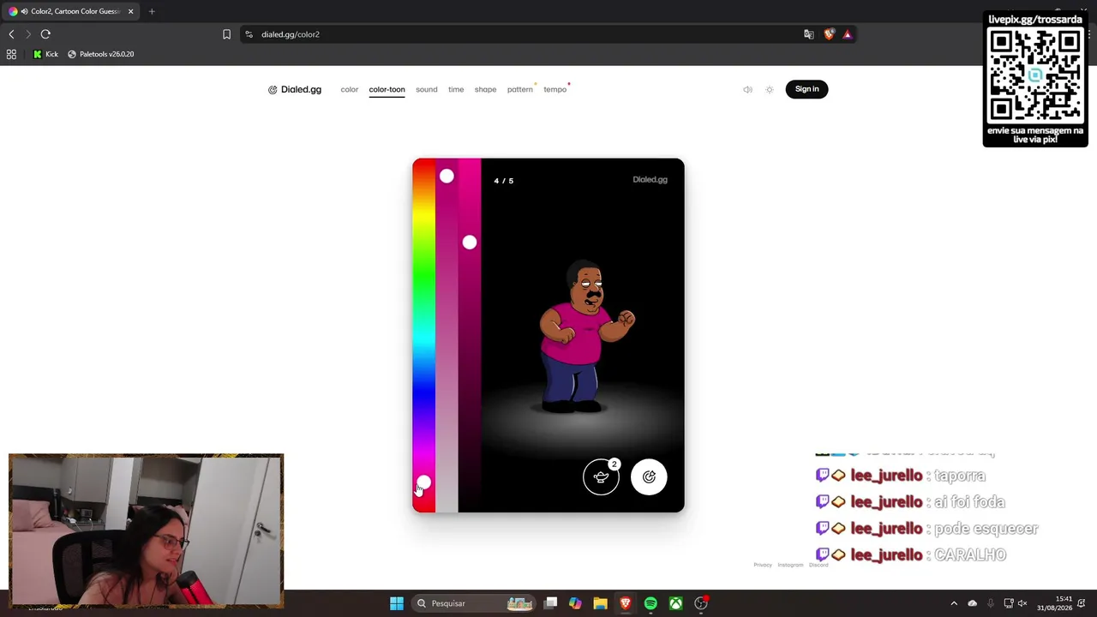Open the Discord footer link
Screen dimensions: 1097x617
point(818,565)
